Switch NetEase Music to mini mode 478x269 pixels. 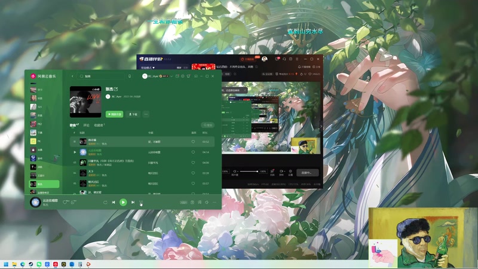tap(196, 77)
